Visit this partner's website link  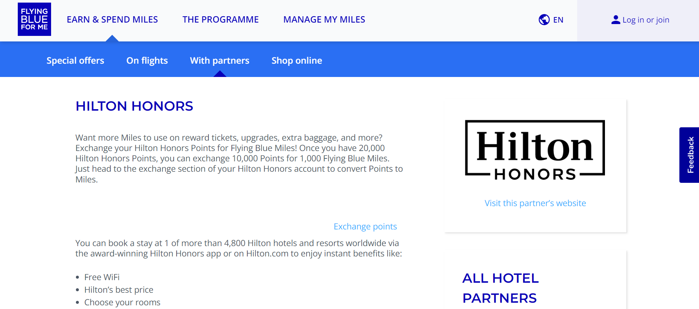[x=535, y=203]
